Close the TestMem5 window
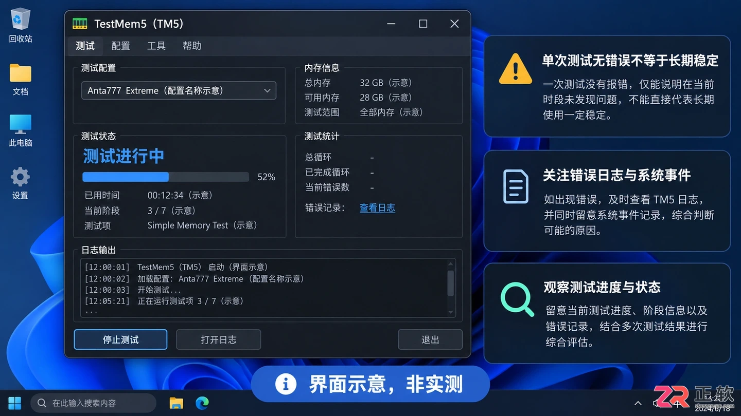This screenshot has height=416, width=741. (454, 24)
